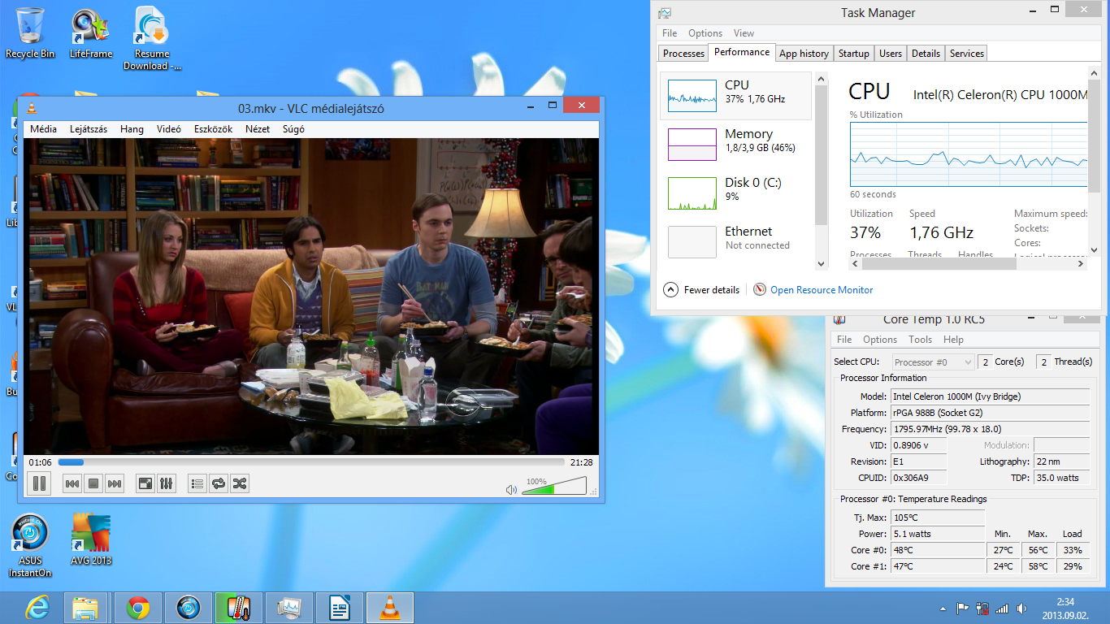Click the 21:28 total time label

click(x=581, y=462)
